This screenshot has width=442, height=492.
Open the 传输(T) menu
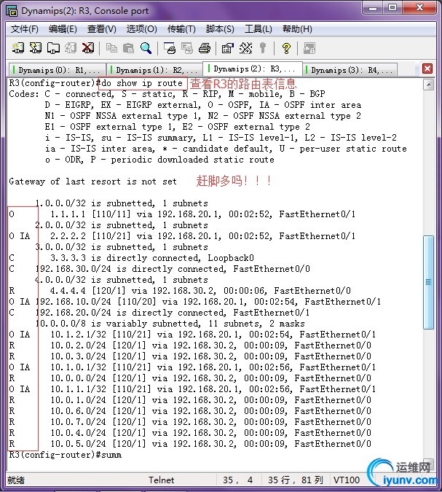(181, 29)
